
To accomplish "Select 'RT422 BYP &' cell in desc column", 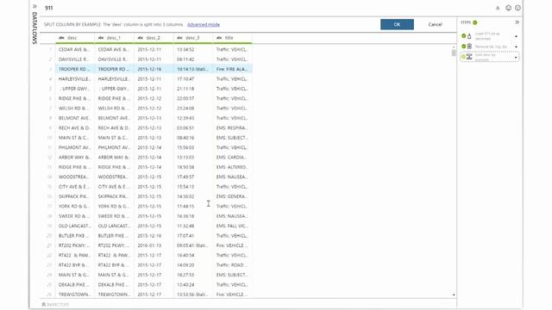I will (75, 265).
